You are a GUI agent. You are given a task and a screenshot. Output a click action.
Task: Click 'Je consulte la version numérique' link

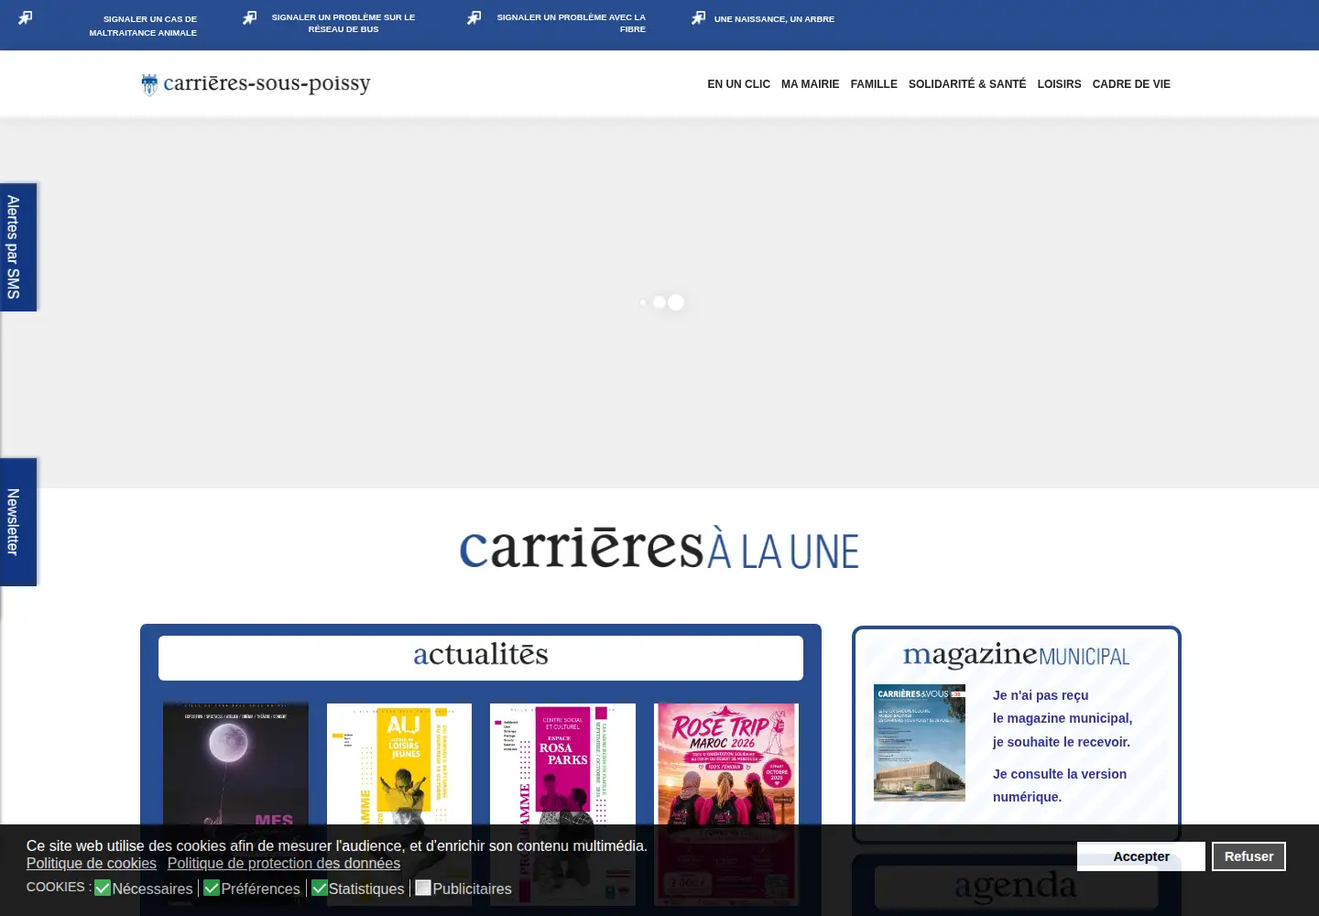coord(1060,785)
